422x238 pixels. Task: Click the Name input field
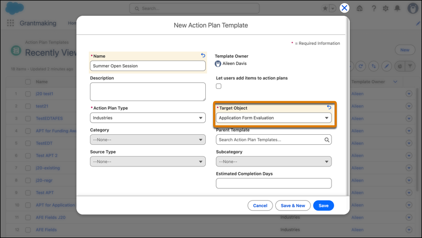pos(148,66)
